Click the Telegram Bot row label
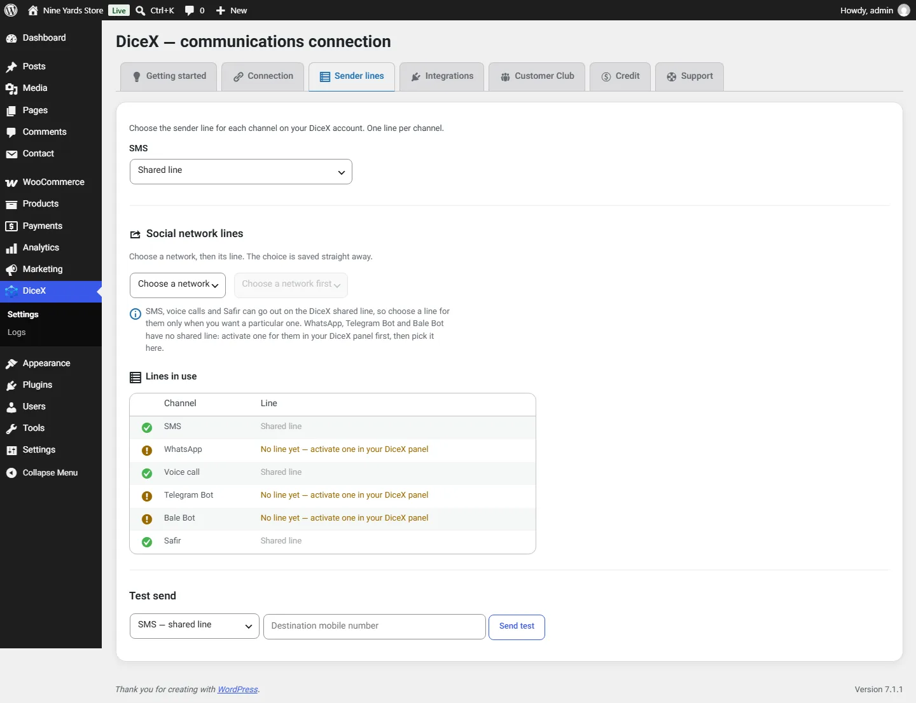Viewport: 916px width, 703px height. (189, 495)
